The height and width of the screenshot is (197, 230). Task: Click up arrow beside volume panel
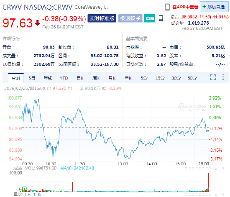[216, 169]
